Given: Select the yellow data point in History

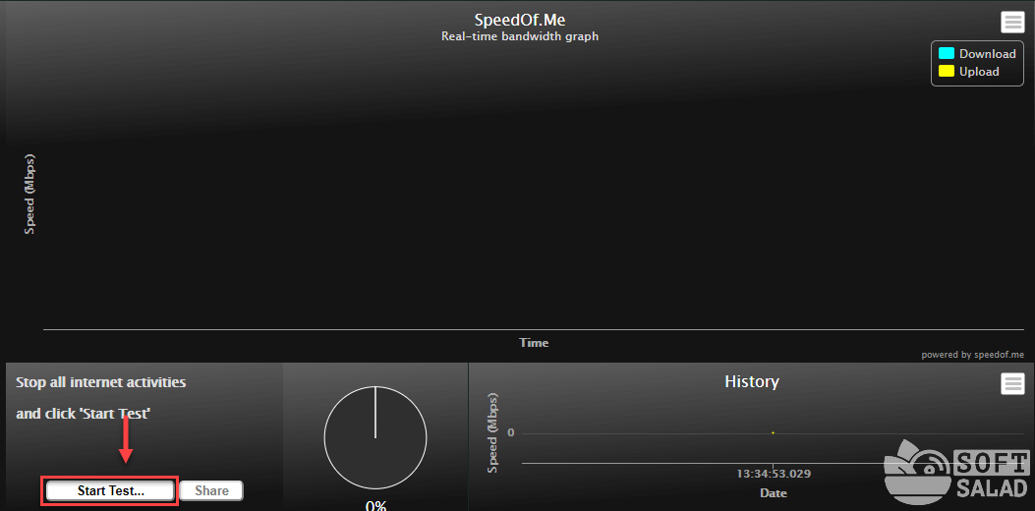Looking at the screenshot, I should pyautogui.click(x=773, y=432).
